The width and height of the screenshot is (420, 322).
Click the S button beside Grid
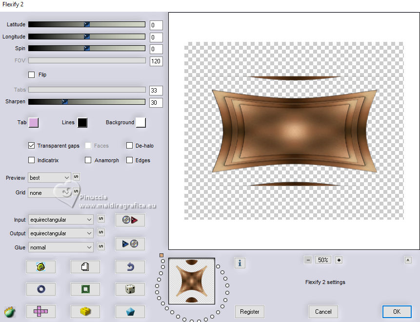tap(76, 191)
